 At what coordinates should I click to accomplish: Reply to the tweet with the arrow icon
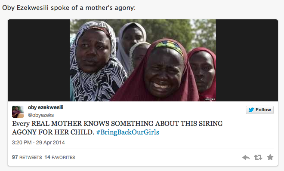point(246,157)
